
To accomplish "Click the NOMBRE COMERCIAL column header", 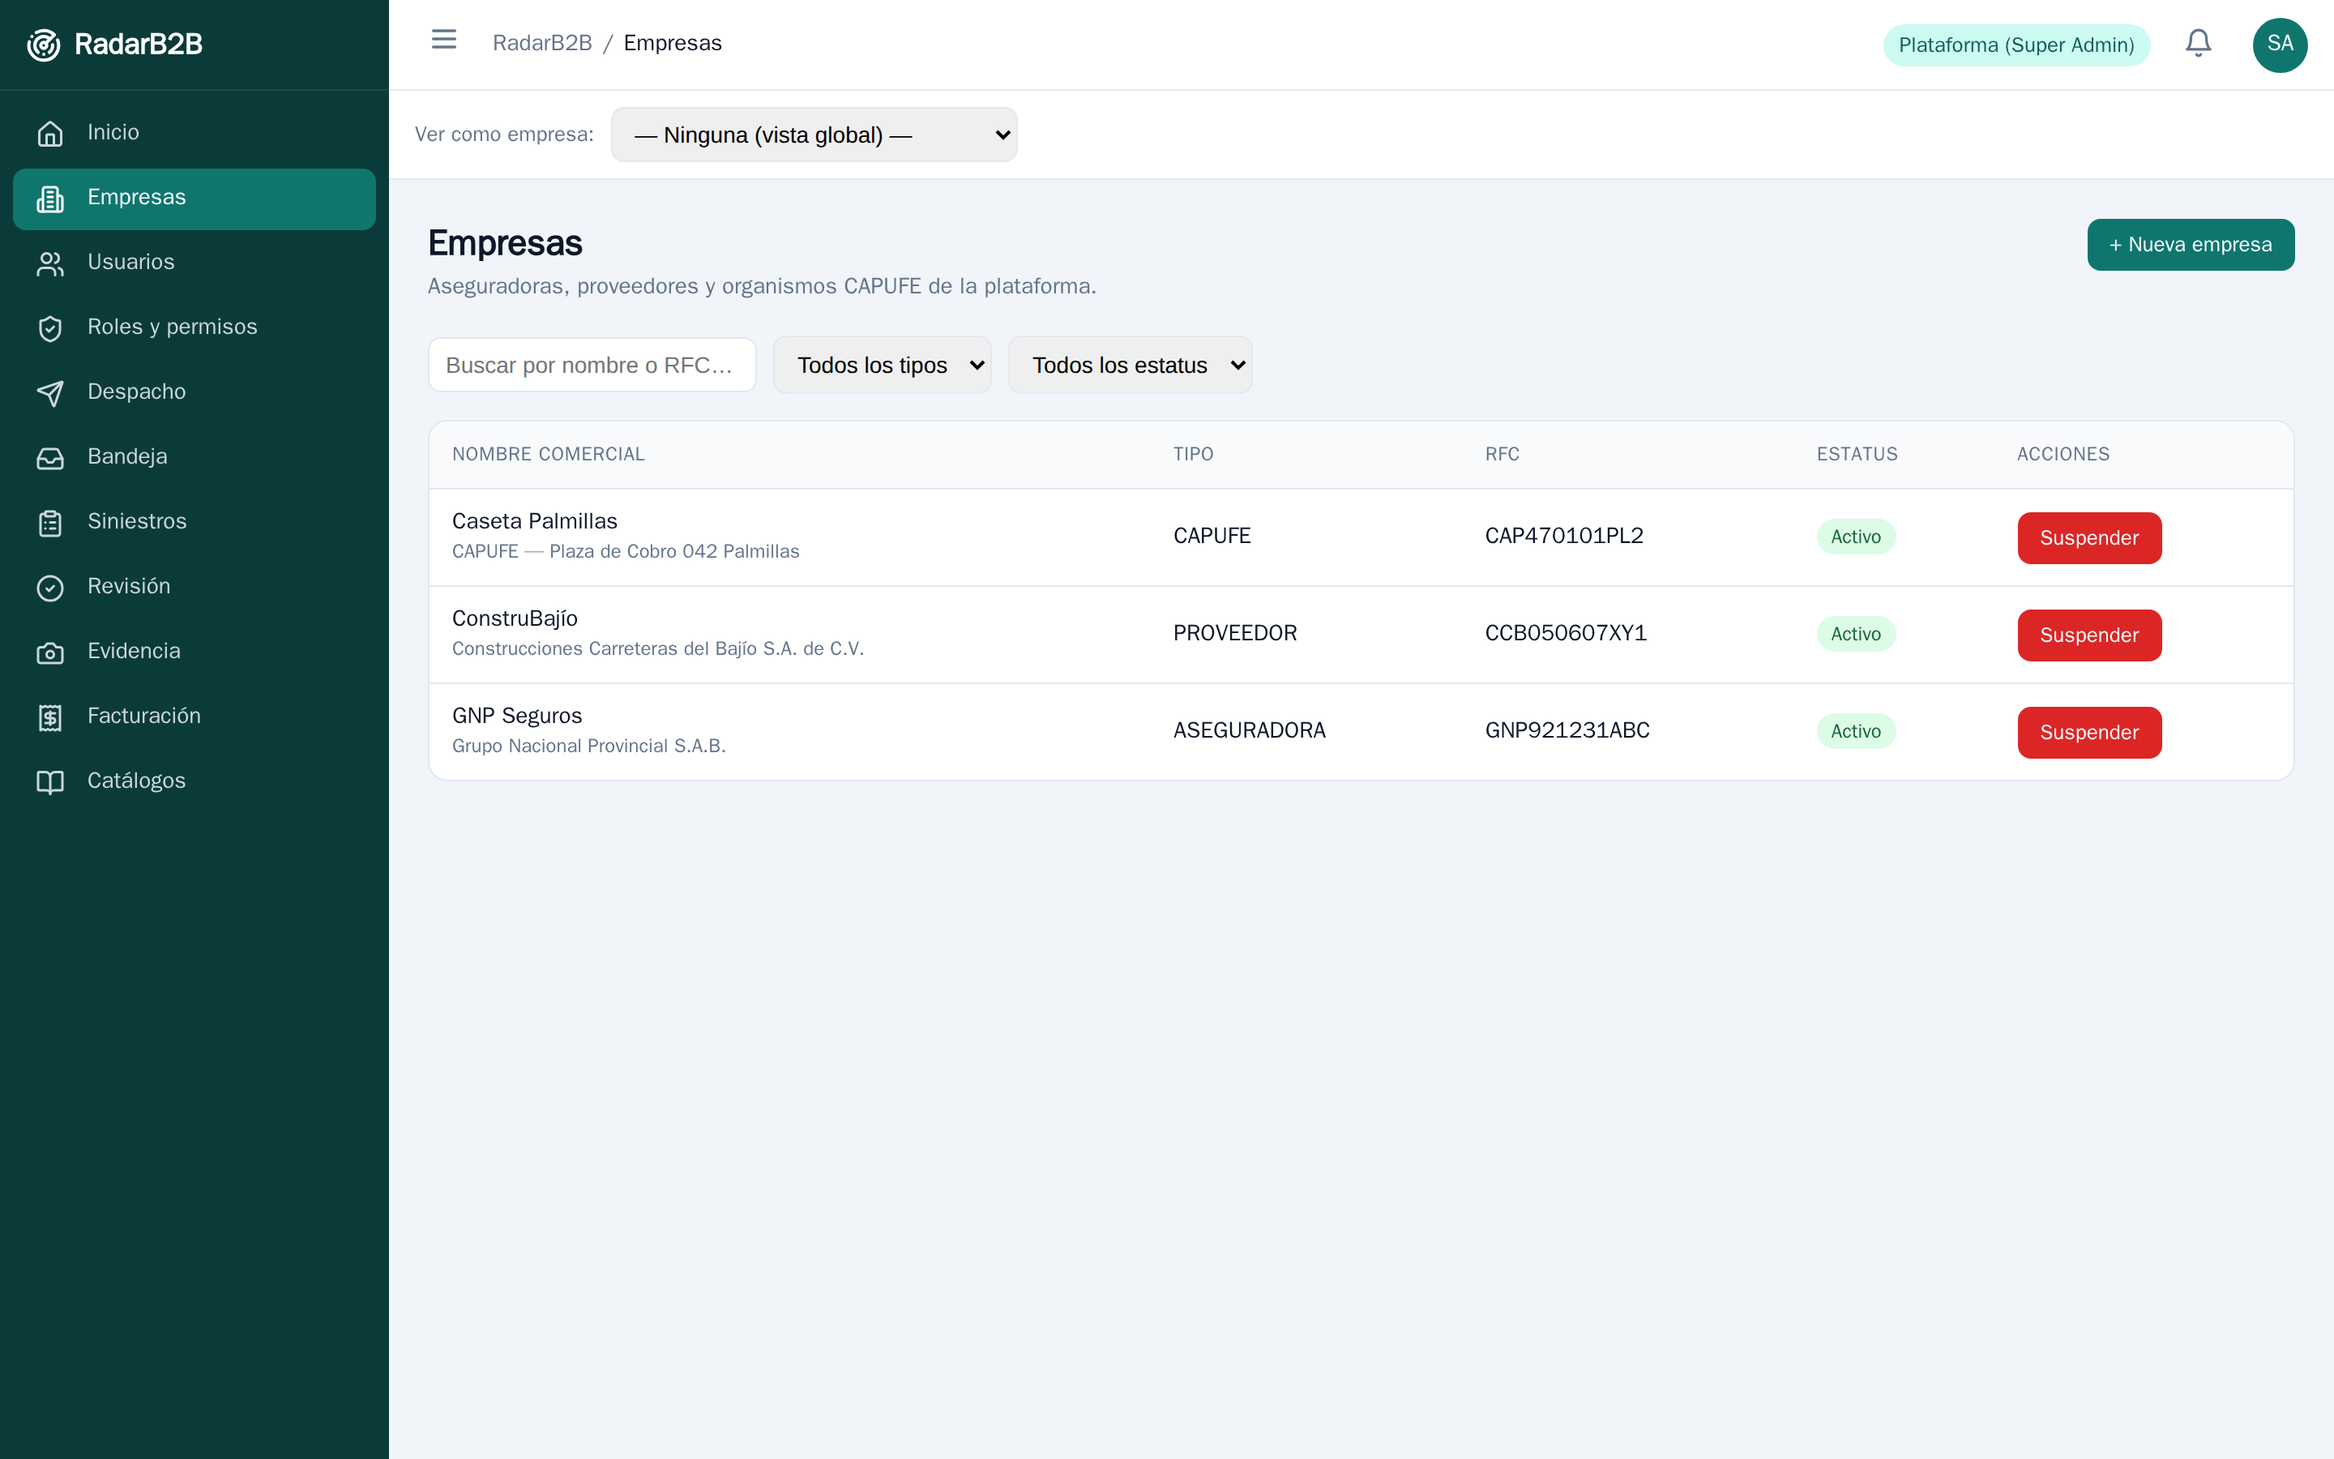I will (x=548, y=455).
